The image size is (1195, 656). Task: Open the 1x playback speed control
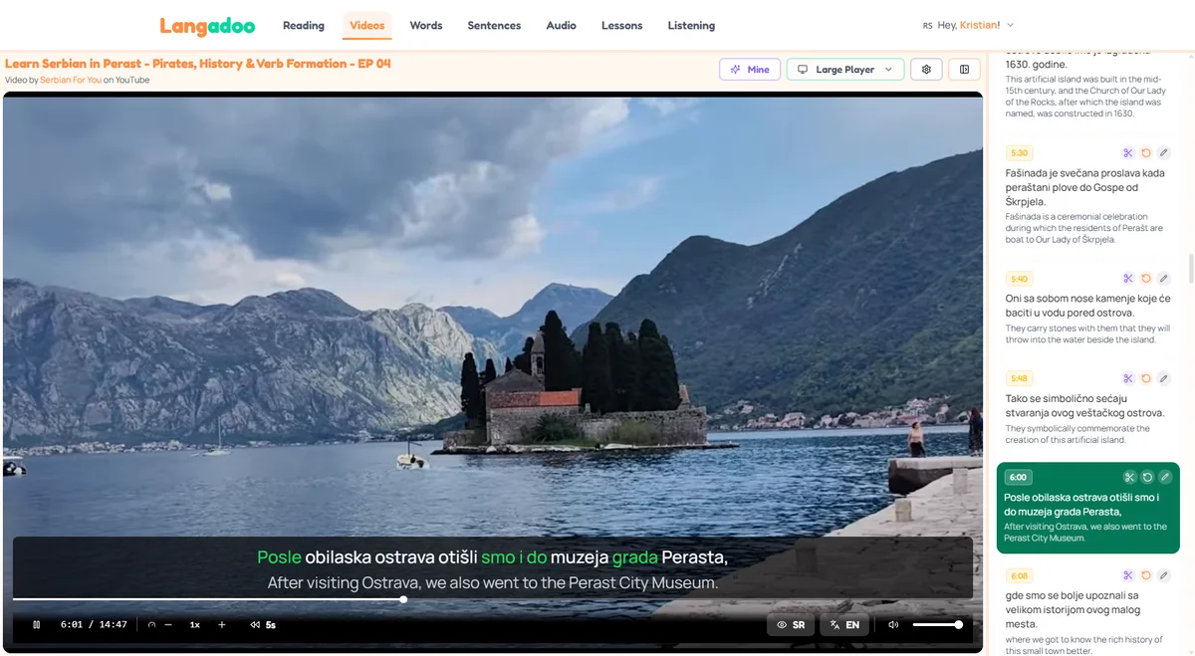click(195, 624)
